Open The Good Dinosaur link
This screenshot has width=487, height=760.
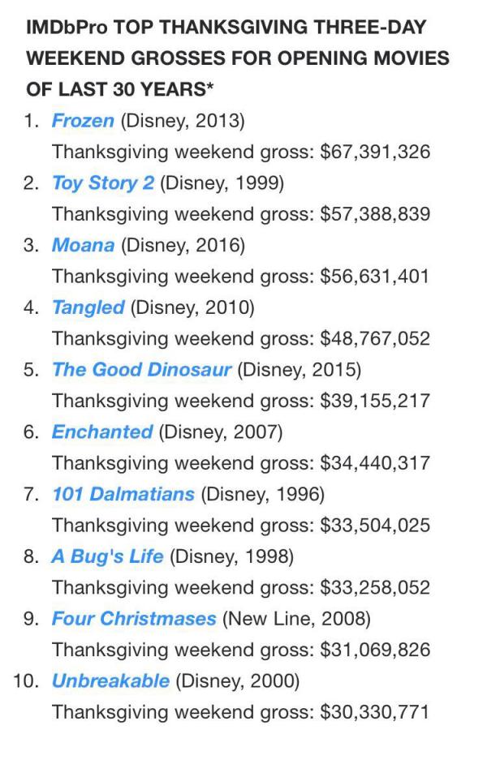(x=141, y=370)
